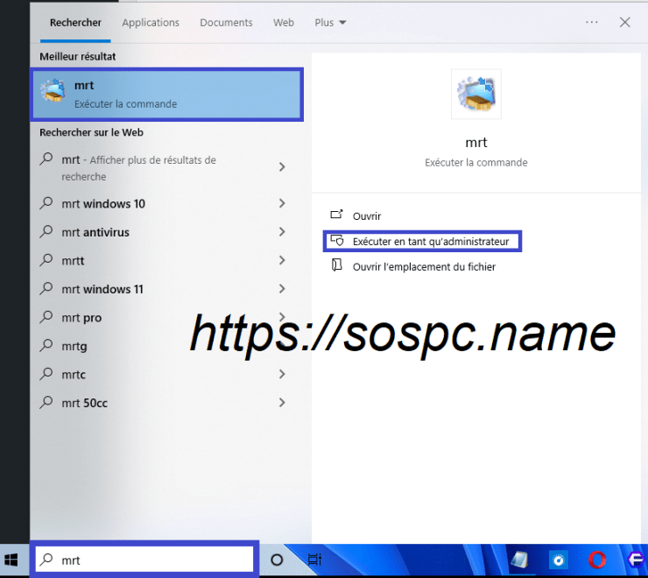The width and height of the screenshot is (648, 578).
Task: Expand 'mrt - Afficher plus de résultats' chevron
Action: pos(282,167)
